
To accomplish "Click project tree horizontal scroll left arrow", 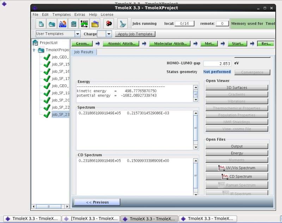I will pyautogui.click(x=33, y=206).
